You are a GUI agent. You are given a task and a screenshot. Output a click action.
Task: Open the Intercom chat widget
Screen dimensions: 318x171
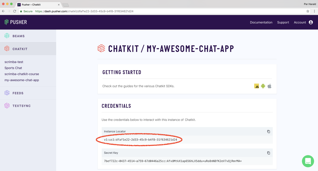coord(308,161)
